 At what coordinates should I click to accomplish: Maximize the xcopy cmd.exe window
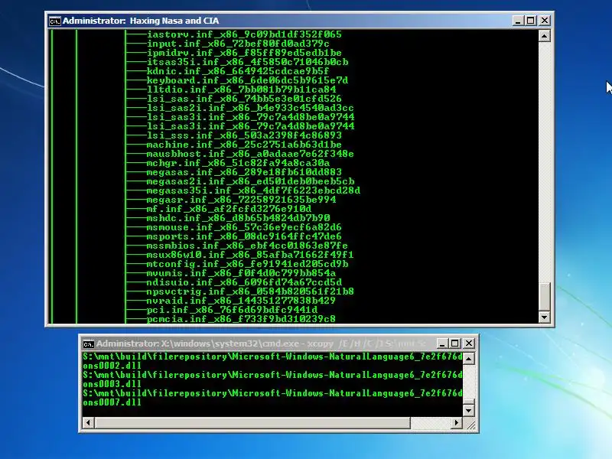[x=454, y=343]
